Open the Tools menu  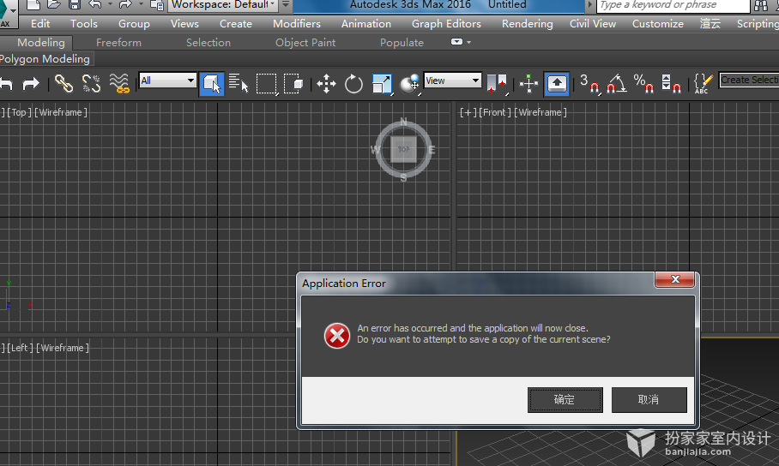(84, 24)
